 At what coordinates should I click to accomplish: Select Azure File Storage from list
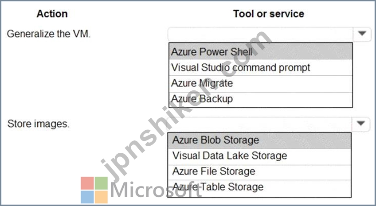pyautogui.click(x=259, y=172)
